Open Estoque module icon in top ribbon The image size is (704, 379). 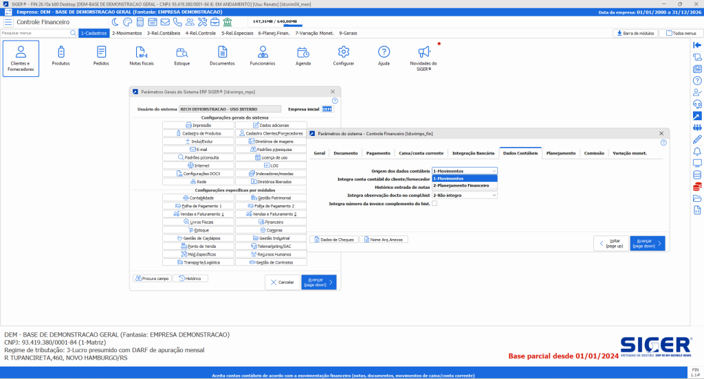click(x=181, y=56)
